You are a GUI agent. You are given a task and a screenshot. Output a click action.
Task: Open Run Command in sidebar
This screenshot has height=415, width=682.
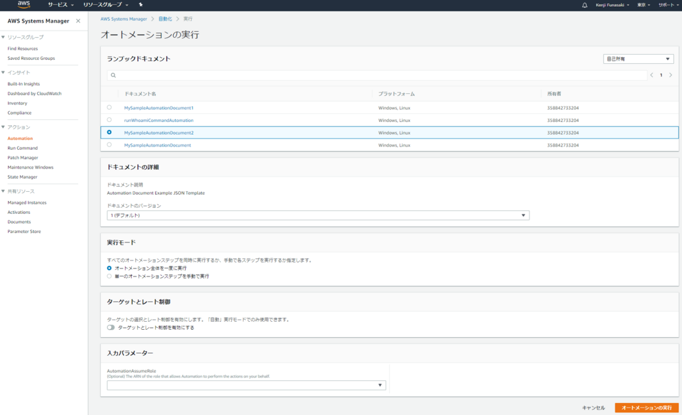click(x=23, y=148)
